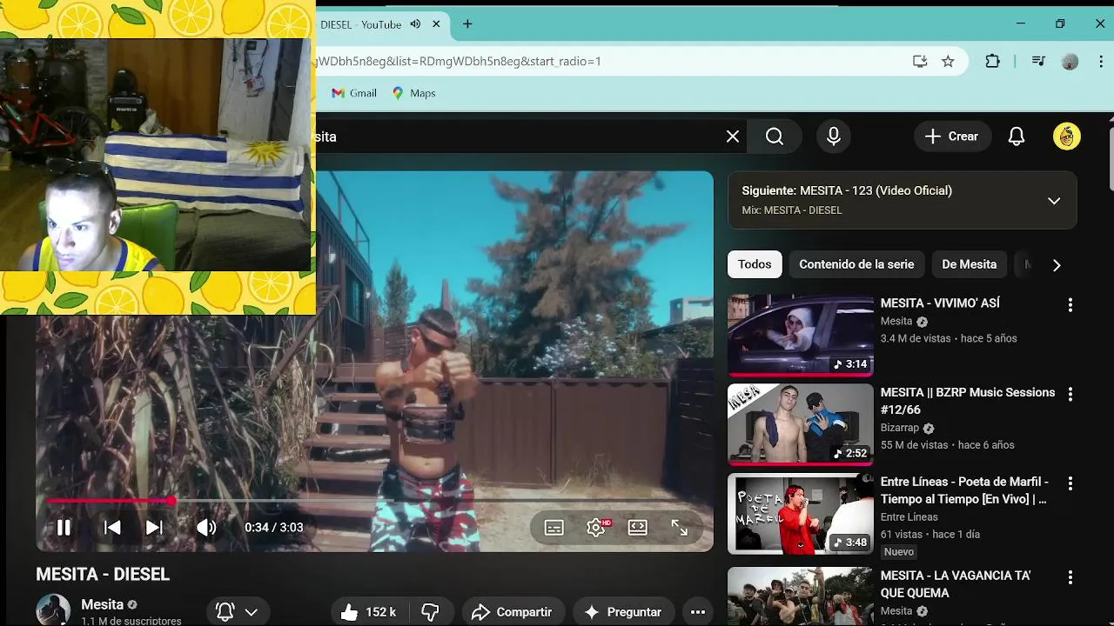Select the De Mesita chip
Screen dimensions: 1114x626
(x=969, y=264)
